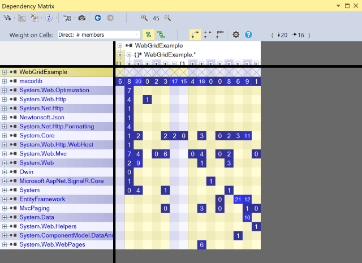Click the row count indicator 20
Viewport: 362px width, 263px height.
pyautogui.click(x=282, y=35)
